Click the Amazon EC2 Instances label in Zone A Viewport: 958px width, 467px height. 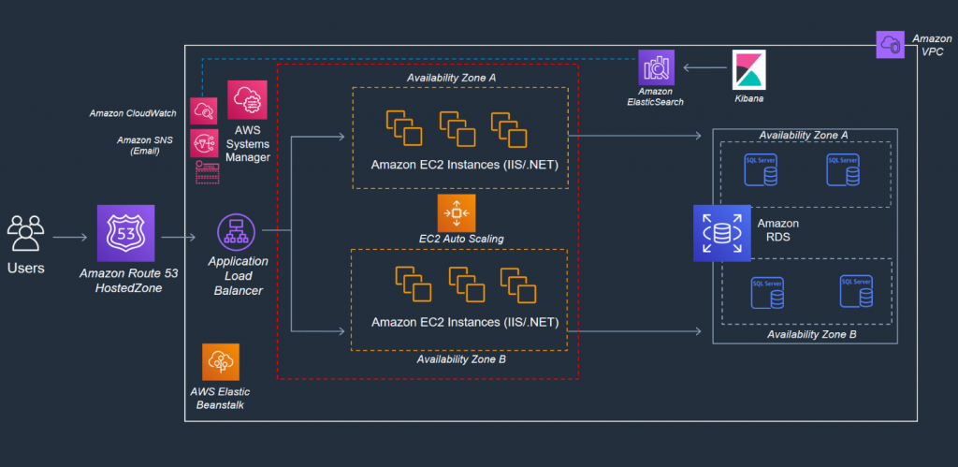(x=464, y=165)
